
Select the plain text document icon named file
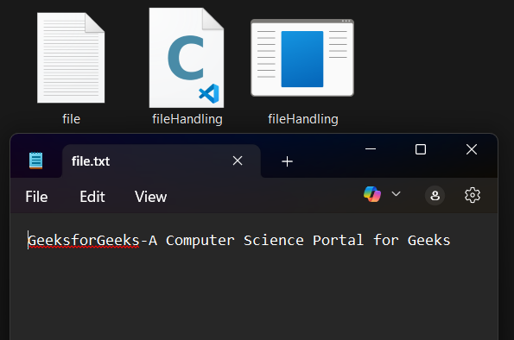(x=71, y=58)
